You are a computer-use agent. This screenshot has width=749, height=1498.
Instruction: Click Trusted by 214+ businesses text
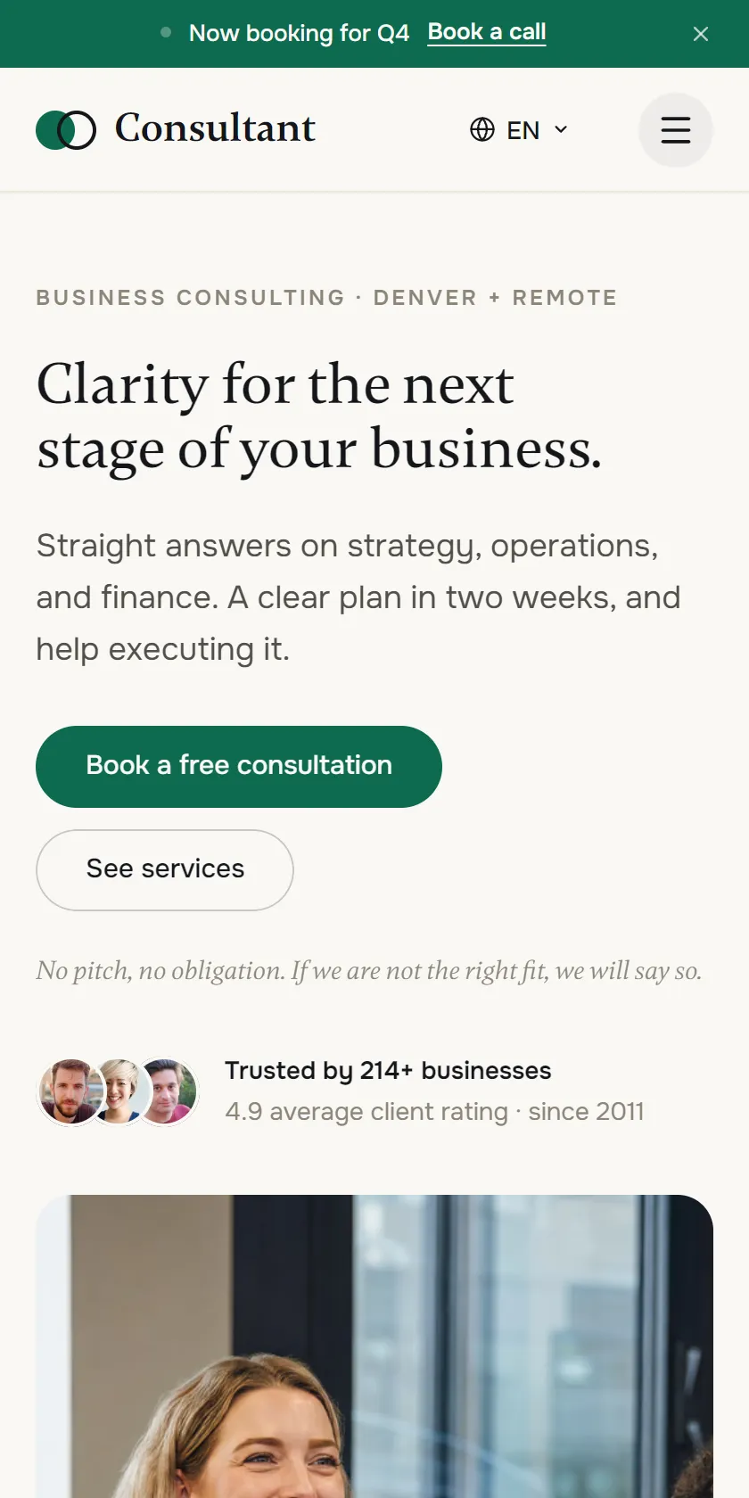(388, 1070)
